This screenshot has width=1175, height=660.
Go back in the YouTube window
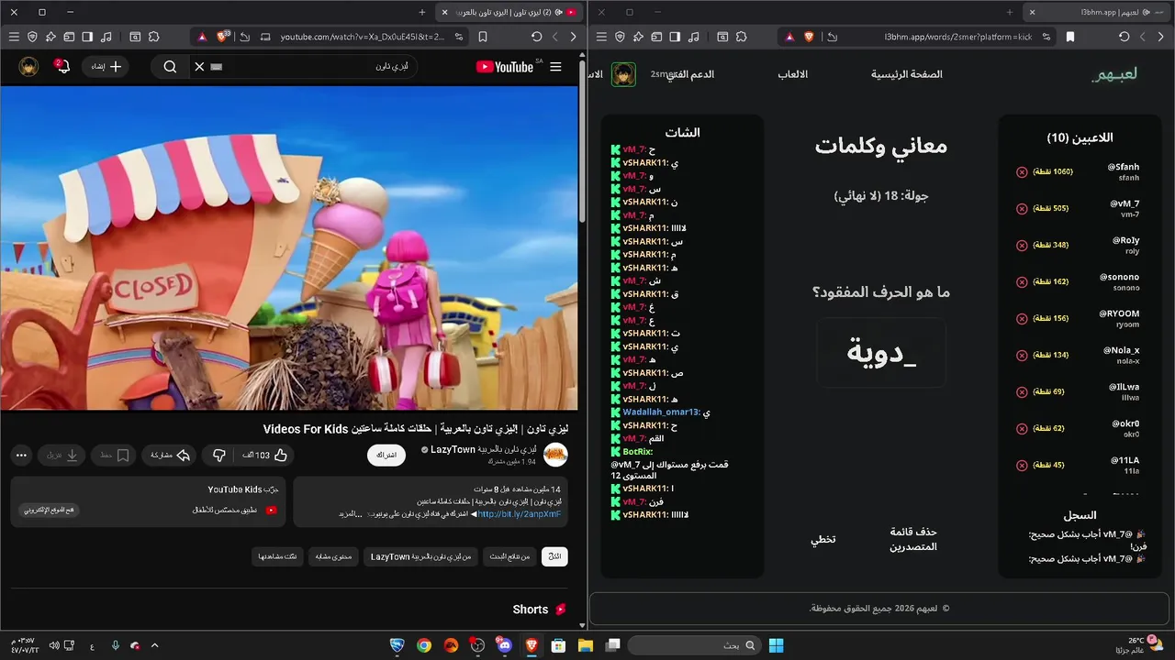[x=574, y=37]
